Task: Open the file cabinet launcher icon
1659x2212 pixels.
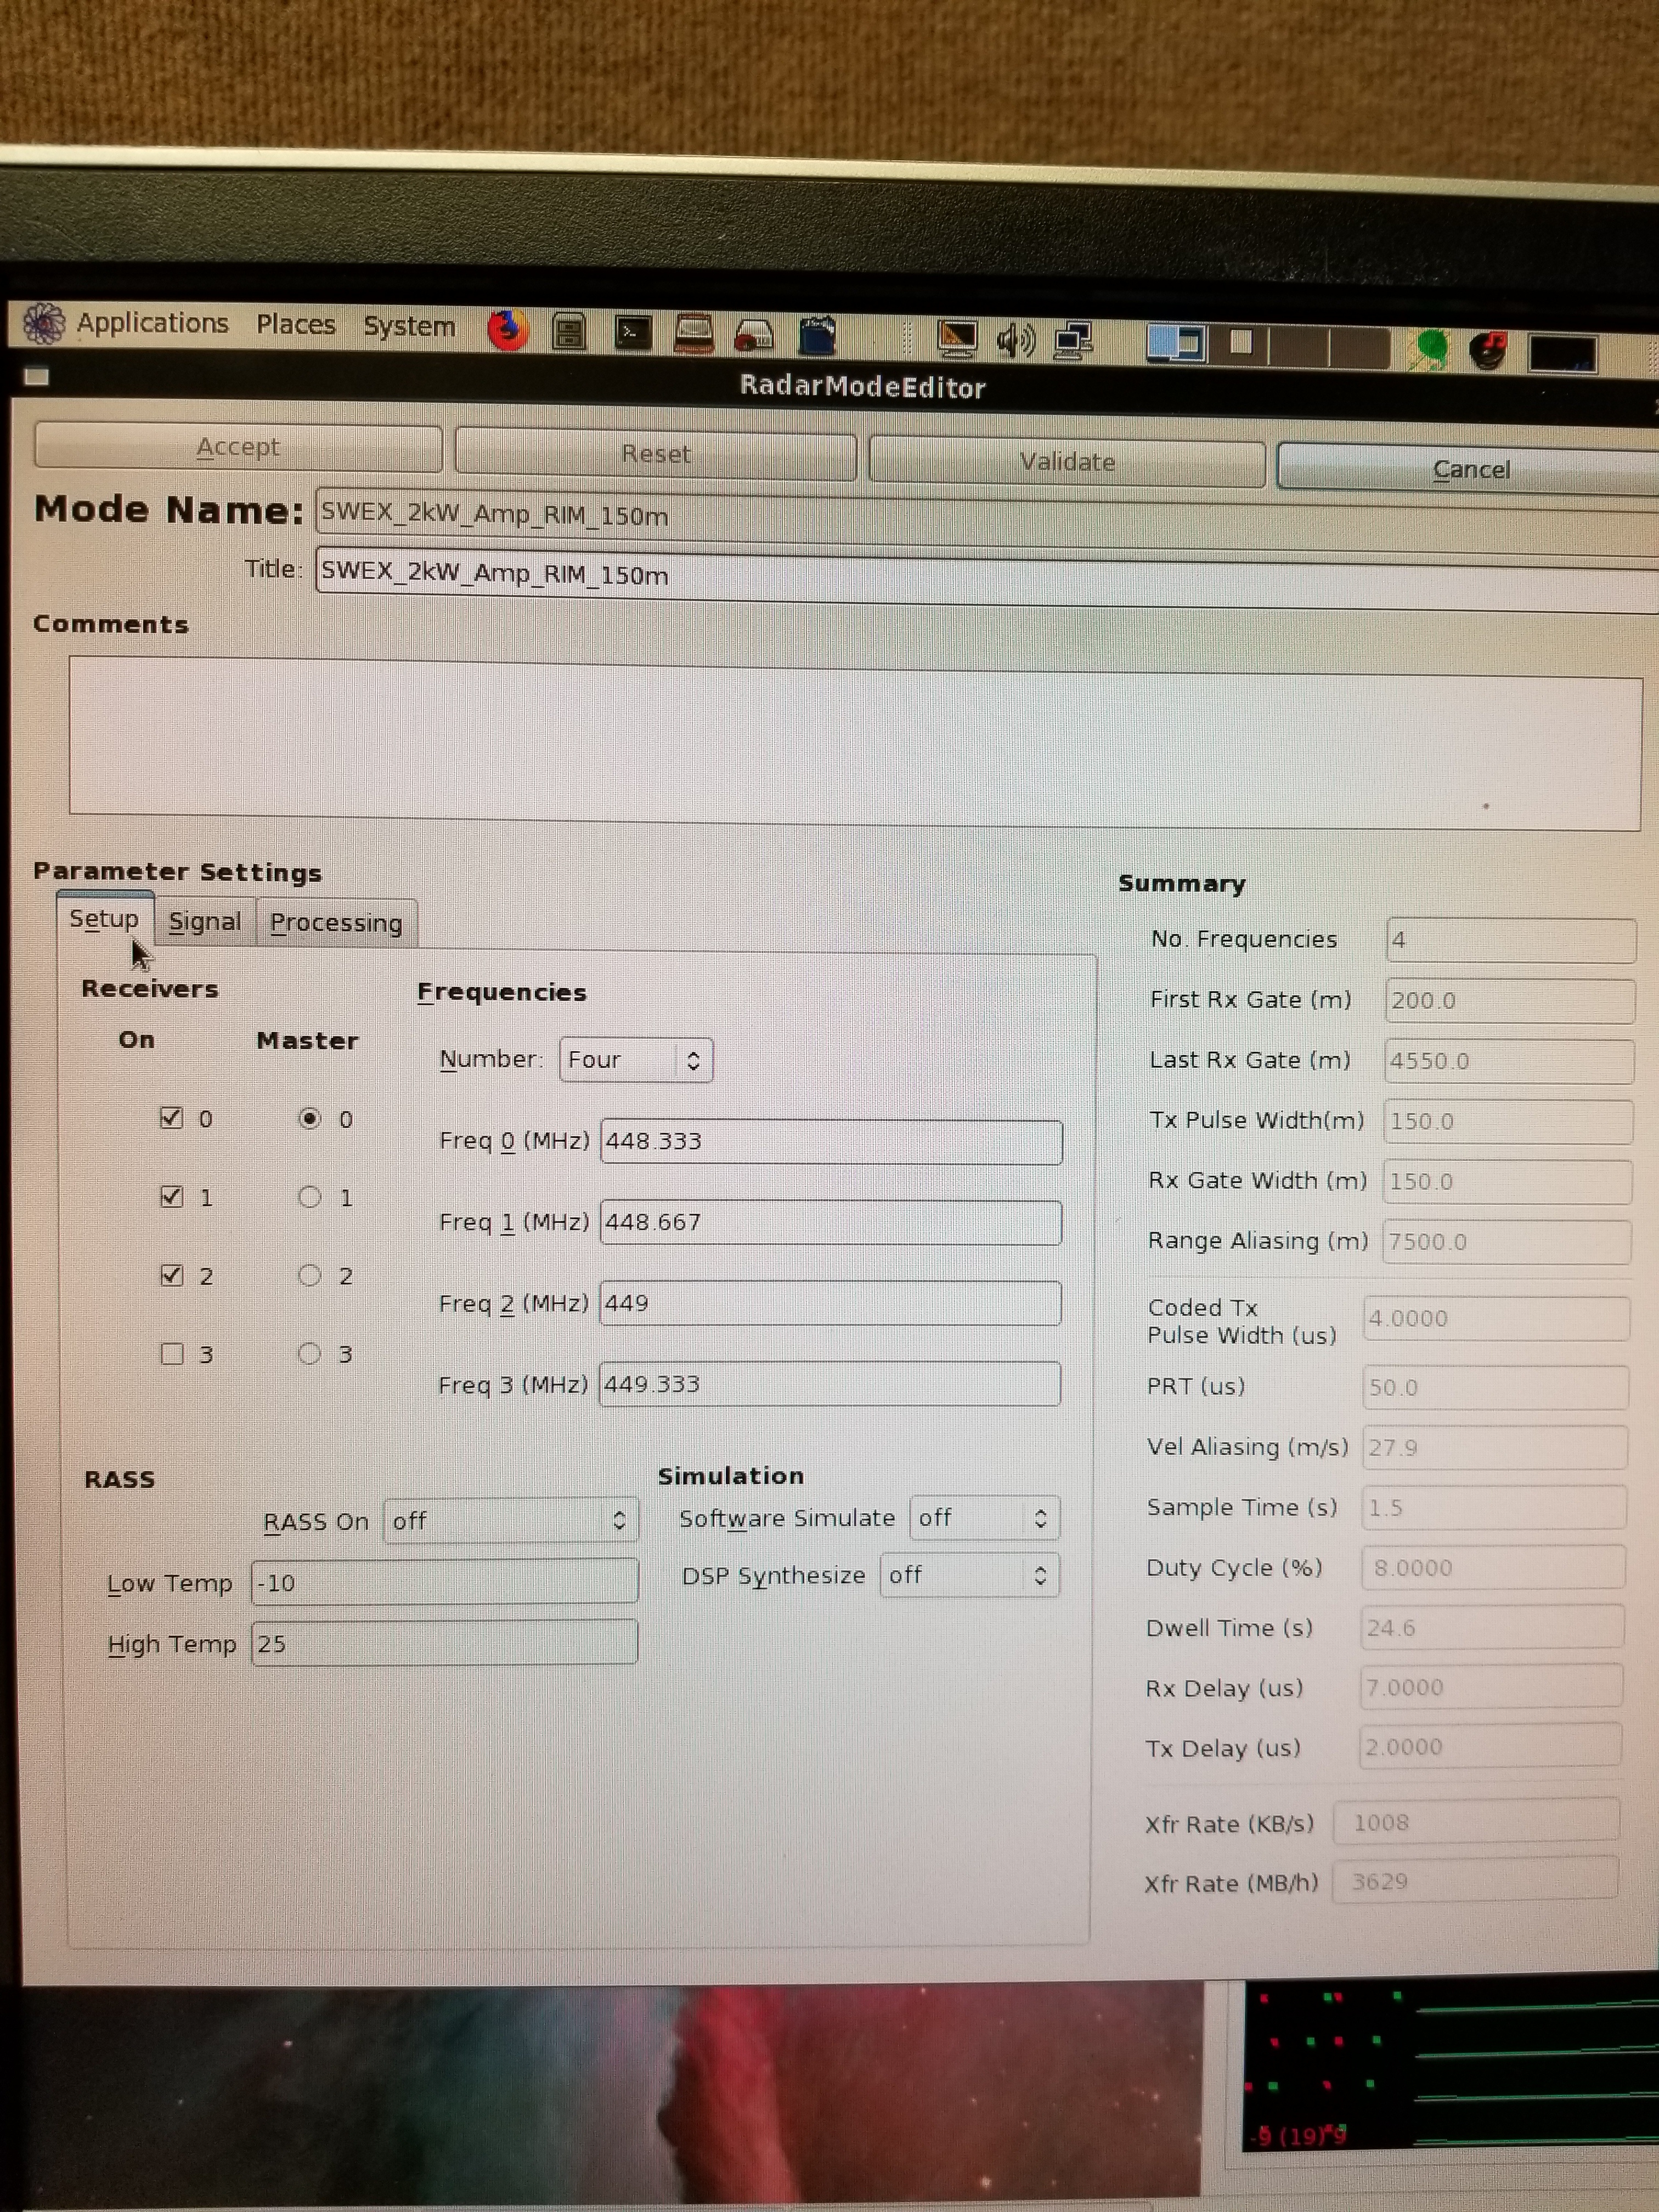Action: tap(569, 332)
